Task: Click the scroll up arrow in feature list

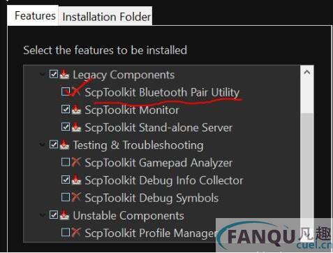Action: (x=307, y=73)
